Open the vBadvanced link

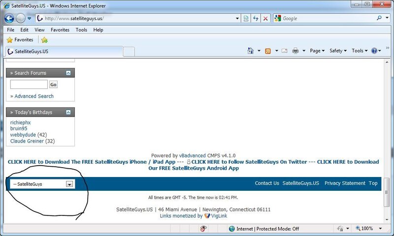(192, 155)
